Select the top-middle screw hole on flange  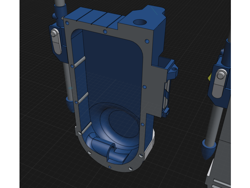tap(105, 31)
